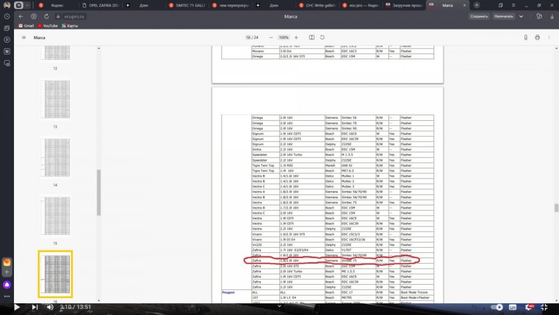This screenshot has width=559, height=315.
Task: Open screenshot tool in sidebar
Action: pyautogui.click(x=7, y=63)
